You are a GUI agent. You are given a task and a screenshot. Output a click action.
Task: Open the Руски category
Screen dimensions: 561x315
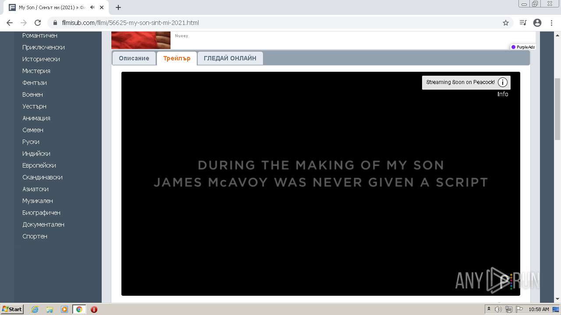[31, 142]
